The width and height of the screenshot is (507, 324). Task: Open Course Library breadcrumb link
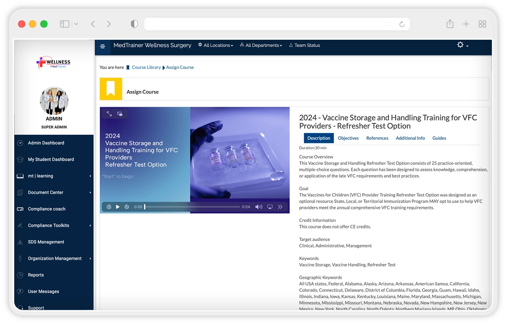(146, 68)
